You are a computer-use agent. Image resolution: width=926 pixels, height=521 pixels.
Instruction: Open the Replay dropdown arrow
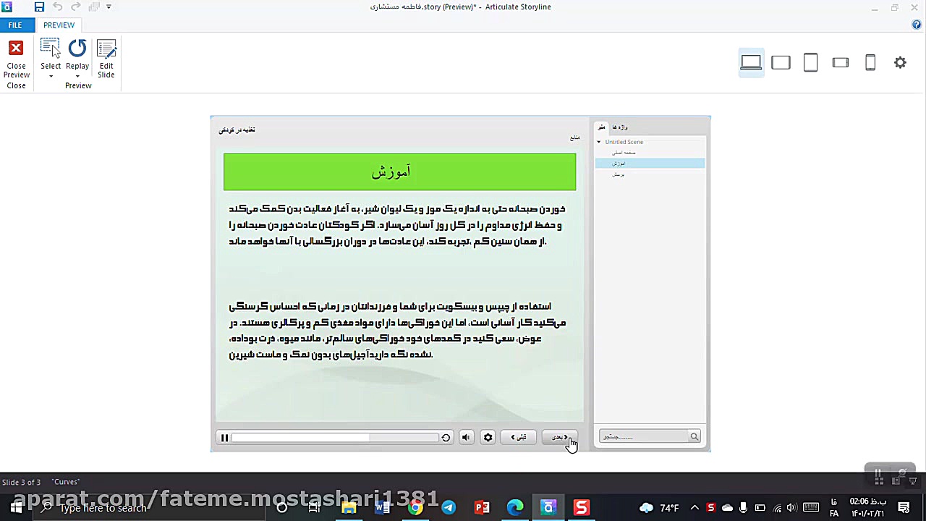(x=77, y=75)
